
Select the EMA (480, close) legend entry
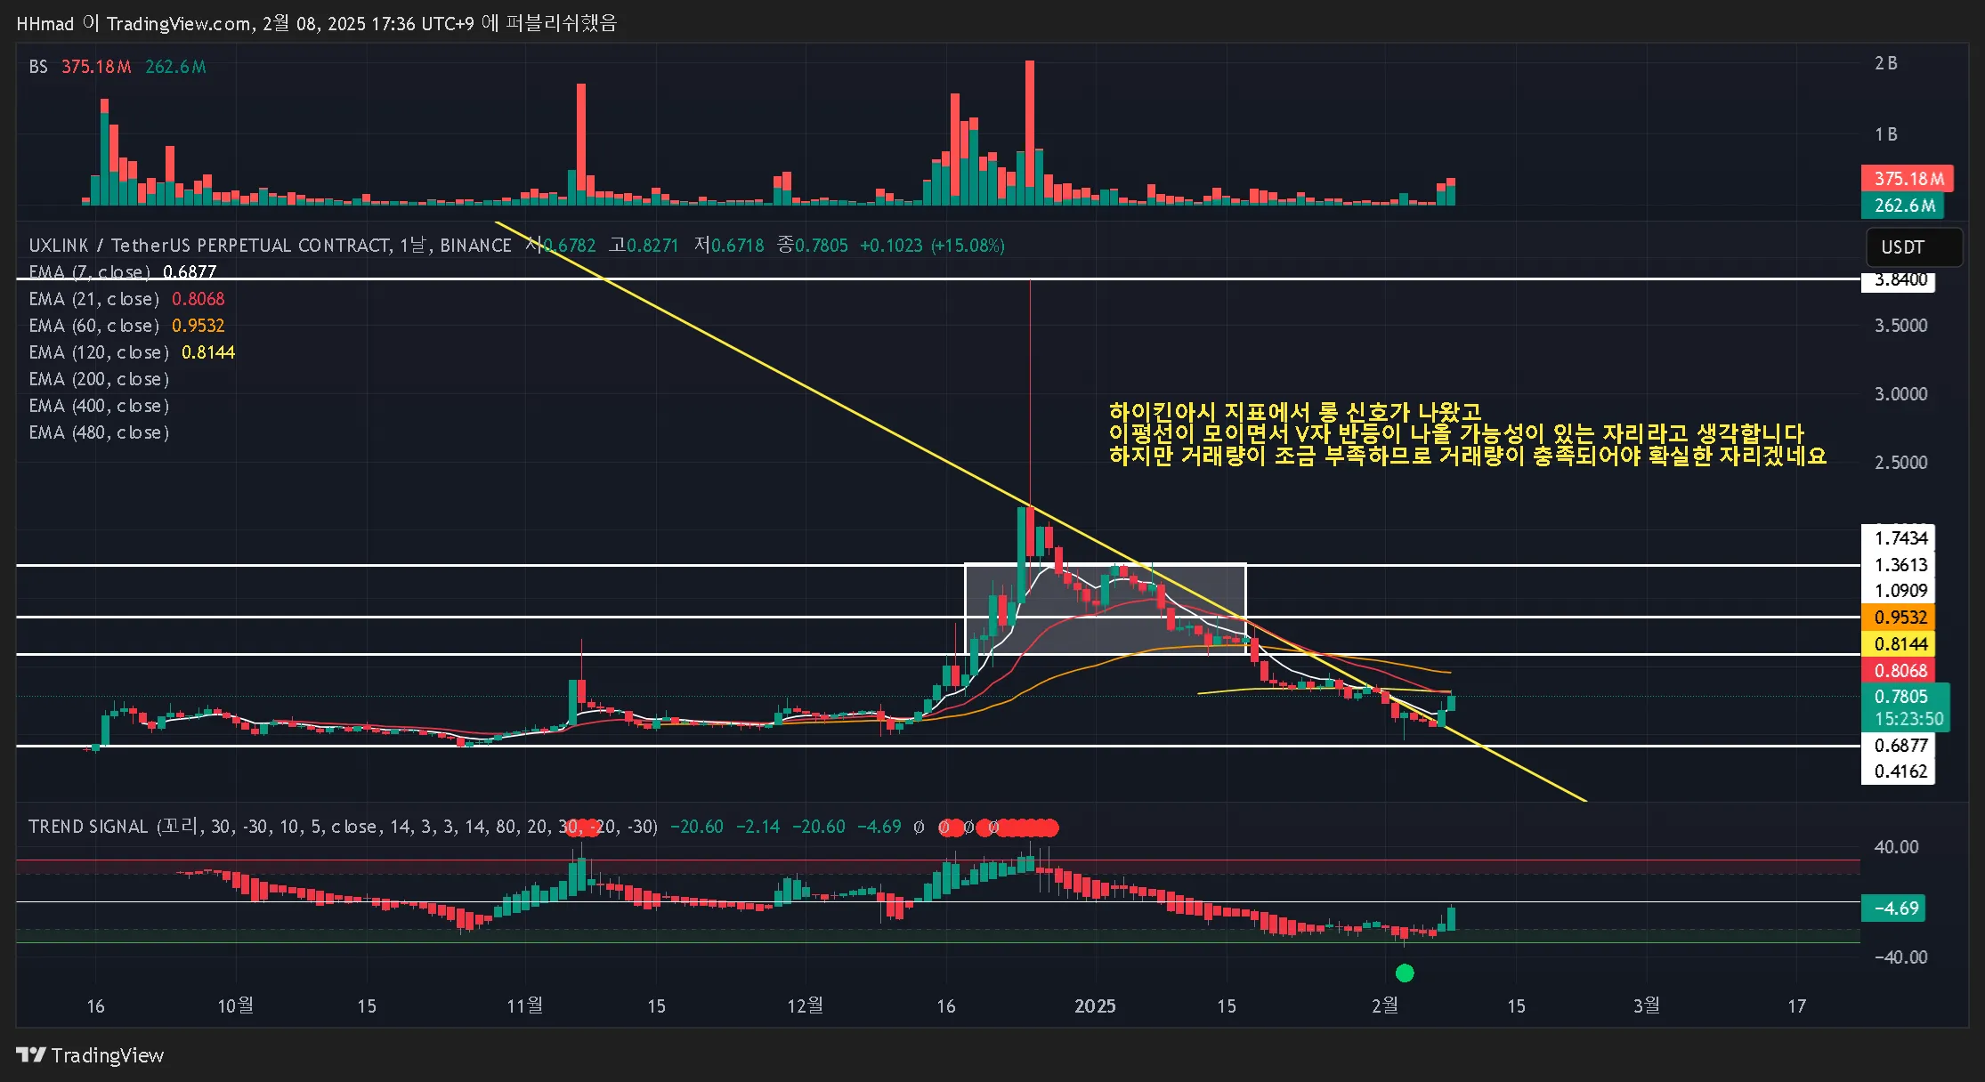click(x=99, y=432)
